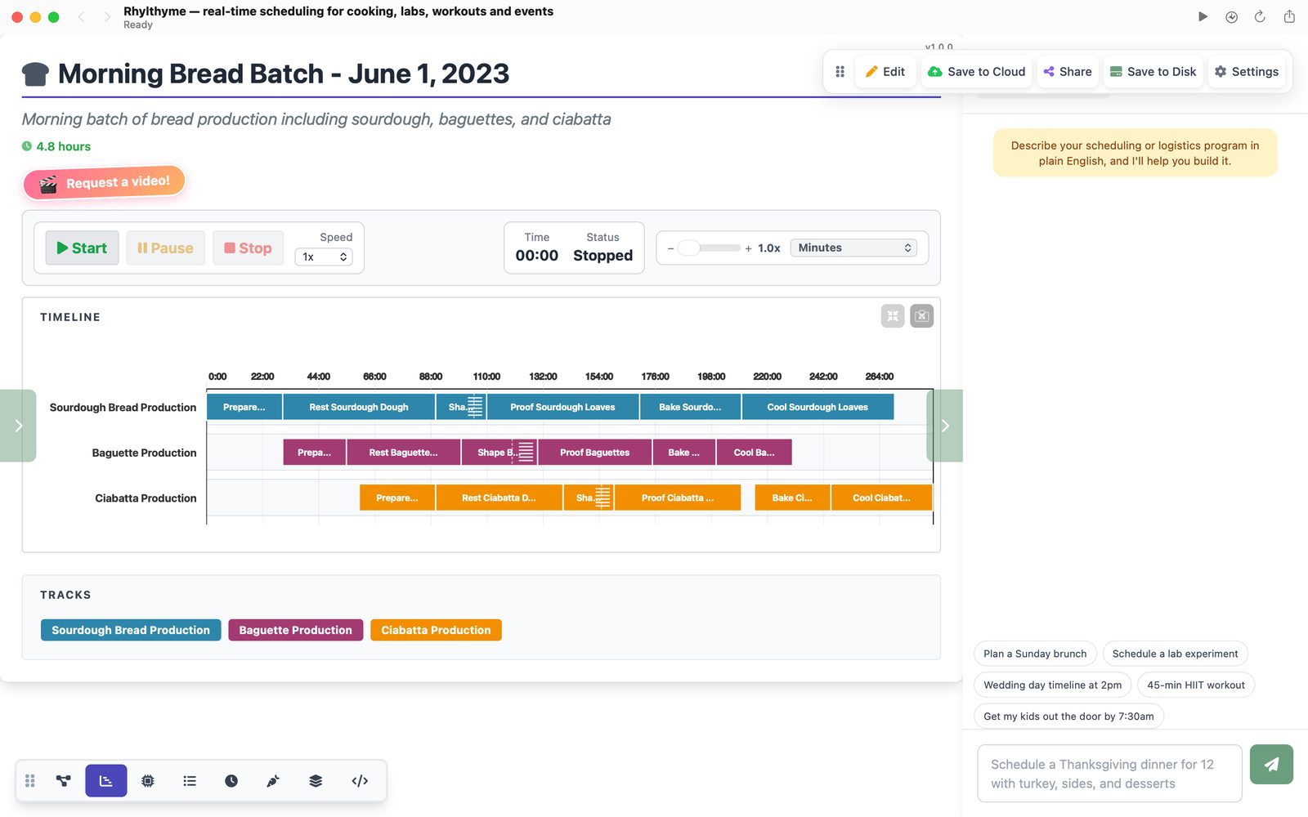The image size is (1308, 817).
Task: Choose the 45-min HIIT workout suggestion
Action: pos(1195,685)
